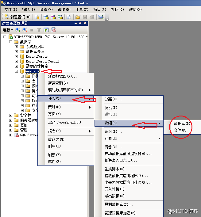Expand the 安全性 folder under server

10,116
